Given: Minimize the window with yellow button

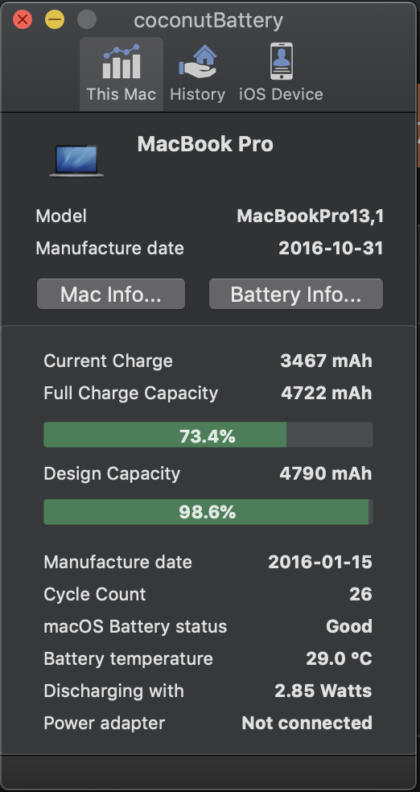Looking at the screenshot, I should point(55,20).
